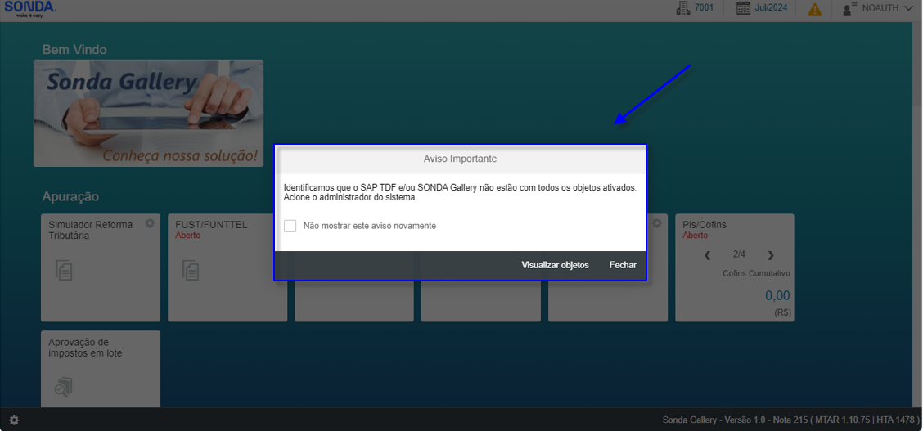
Task: Click the Aviso Importante dialog title
Action: coord(461,159)
